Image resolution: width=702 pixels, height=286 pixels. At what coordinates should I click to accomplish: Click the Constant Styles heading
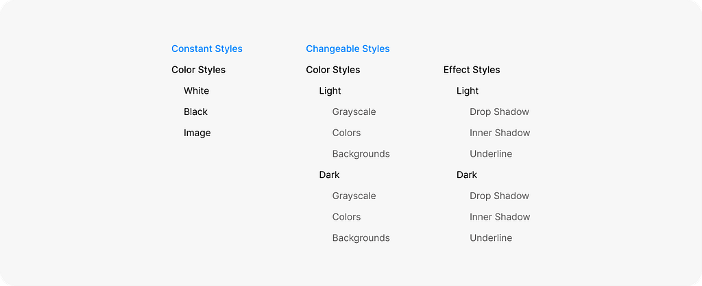tap(206, 49)
